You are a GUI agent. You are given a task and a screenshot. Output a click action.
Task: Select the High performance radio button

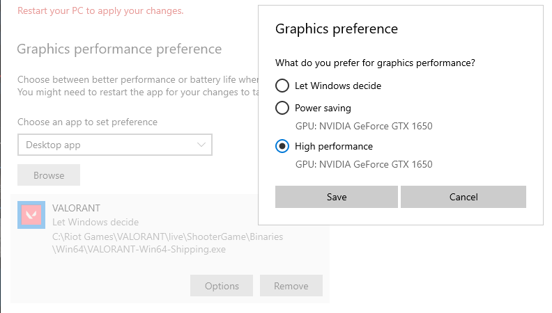(282, 146)
